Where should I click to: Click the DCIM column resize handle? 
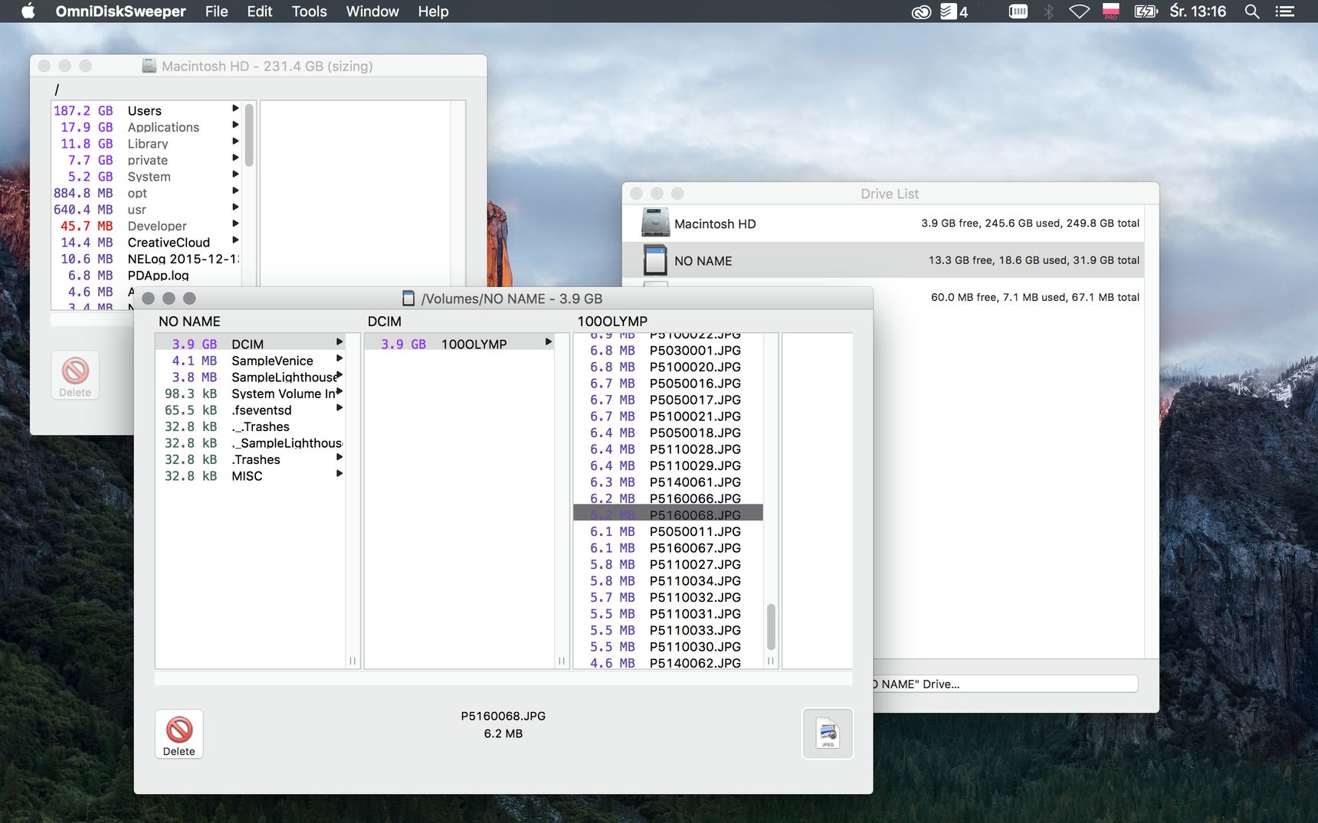562,661
